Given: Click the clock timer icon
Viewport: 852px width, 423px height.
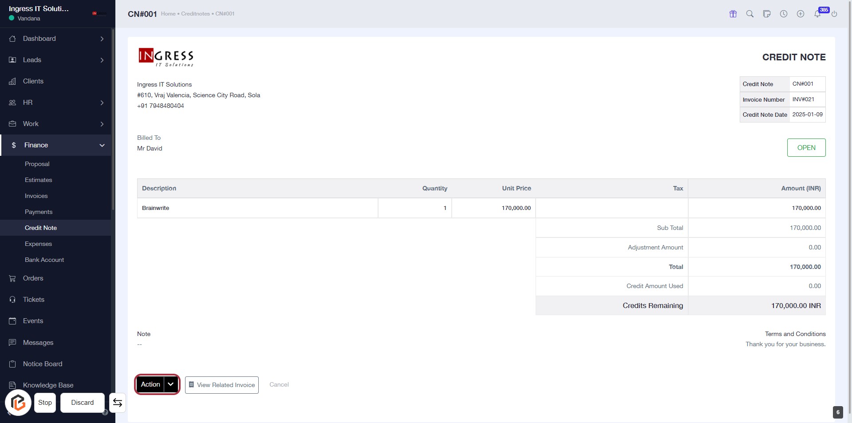Looking at the screenshot, I should point(784,14).
